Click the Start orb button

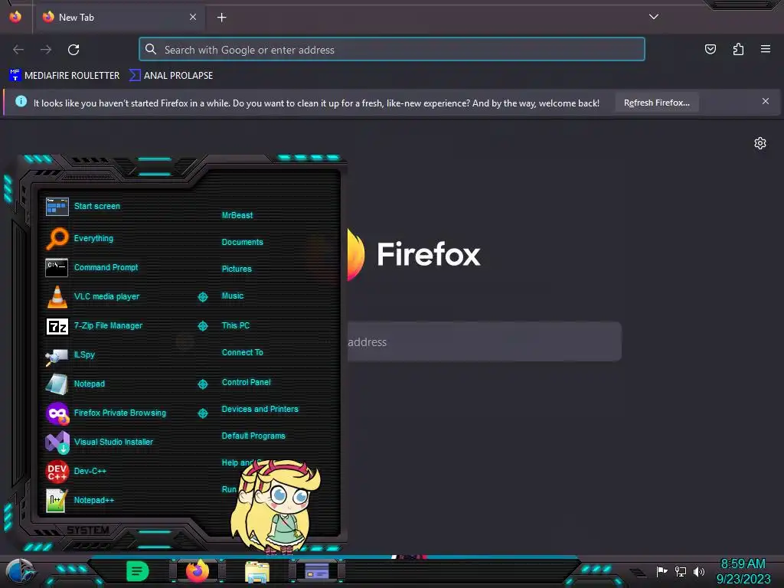21,571
